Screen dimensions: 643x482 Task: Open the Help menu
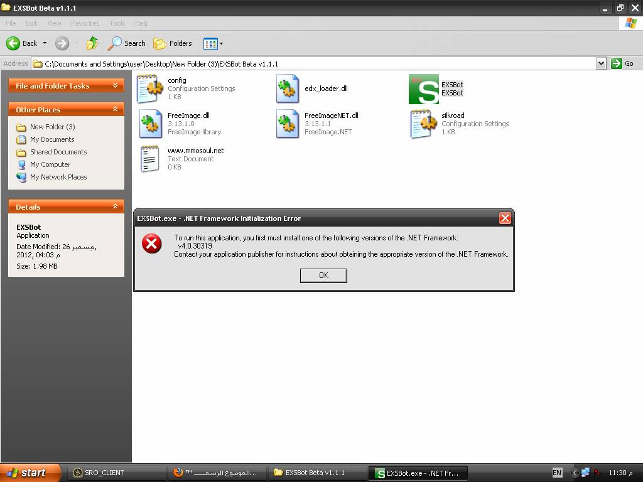(x=141, y=23)
